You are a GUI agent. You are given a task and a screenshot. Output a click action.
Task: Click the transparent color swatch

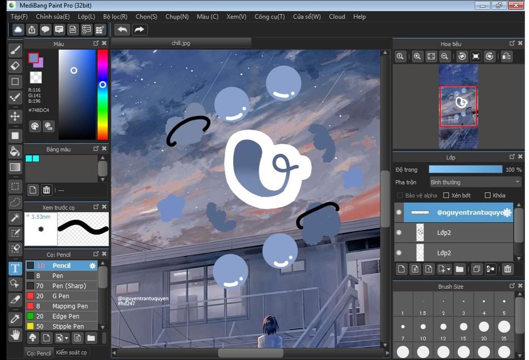pos(36,77)
